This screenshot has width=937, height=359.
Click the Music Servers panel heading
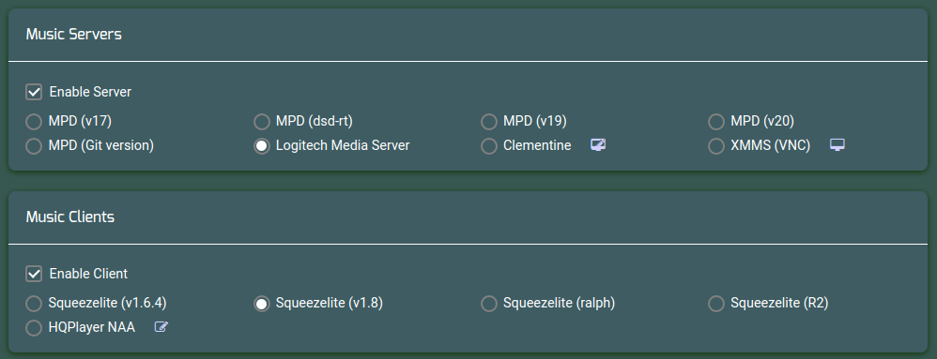point(73,35)
